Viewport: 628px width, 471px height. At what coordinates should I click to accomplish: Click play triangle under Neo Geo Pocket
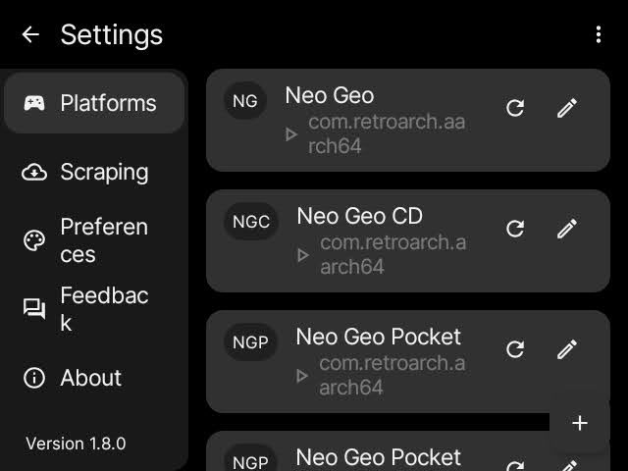(x=303, y=376)
